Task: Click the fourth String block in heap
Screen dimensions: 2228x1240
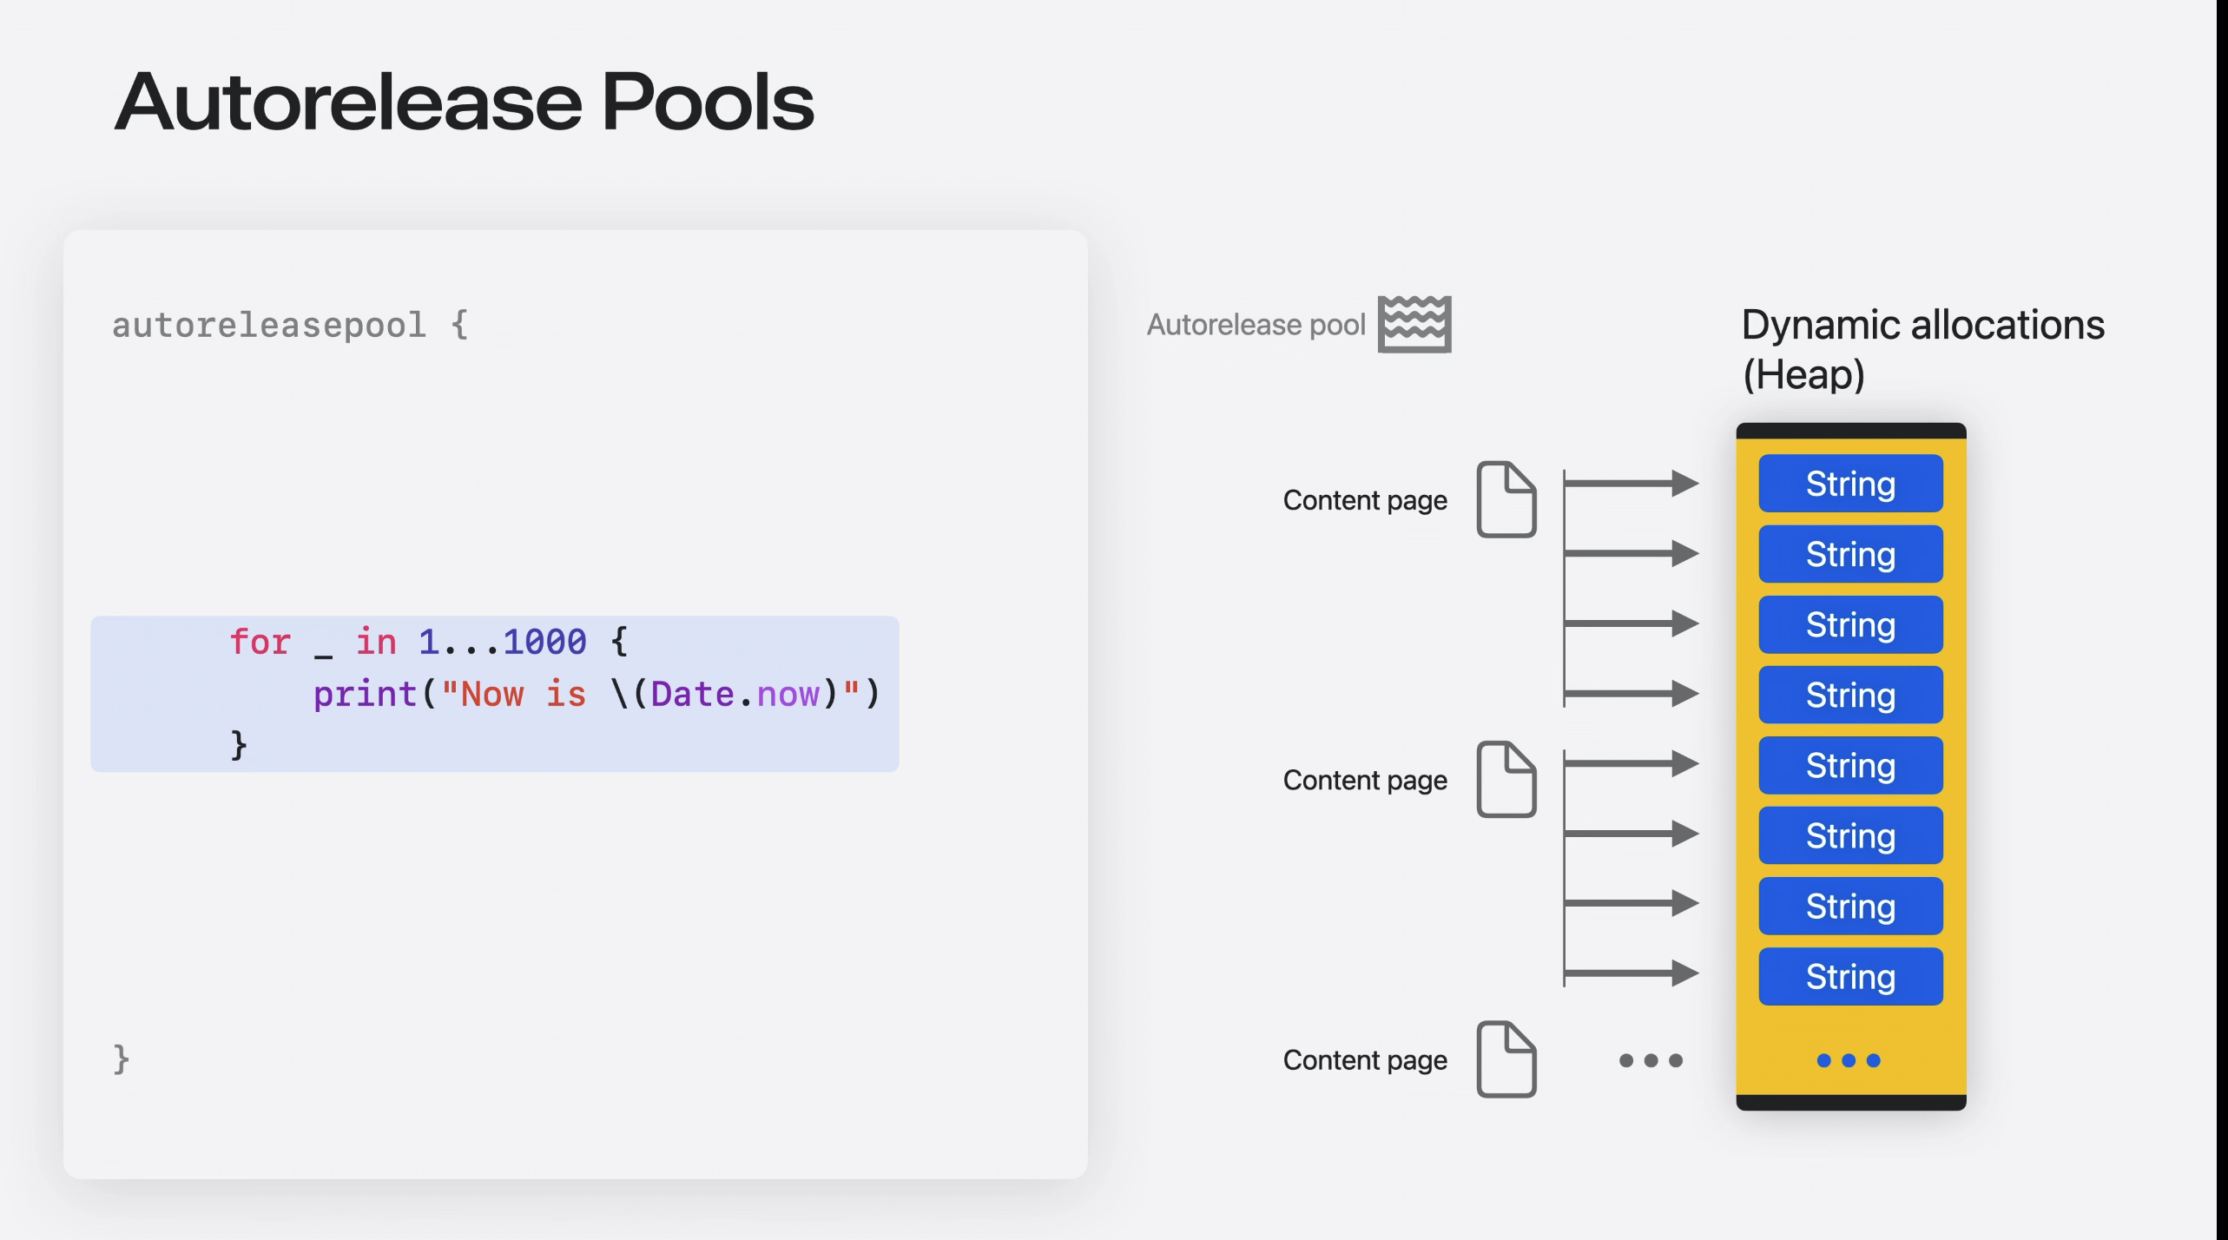Action: (x=1850, y=695)
